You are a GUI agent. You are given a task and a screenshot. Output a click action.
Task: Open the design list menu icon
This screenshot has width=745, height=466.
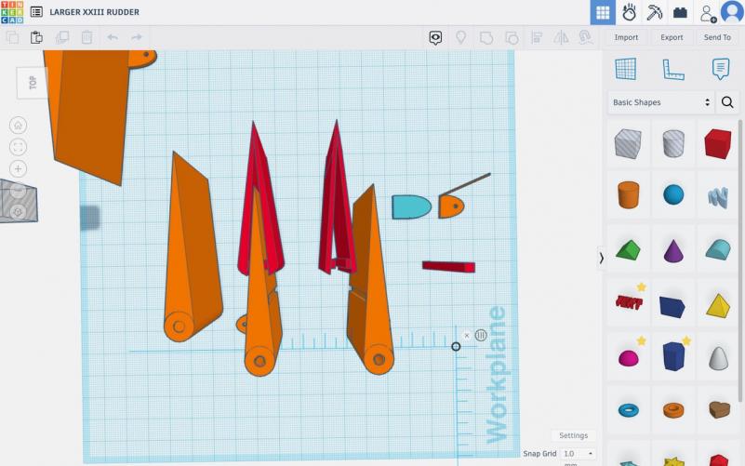point(36,12)
